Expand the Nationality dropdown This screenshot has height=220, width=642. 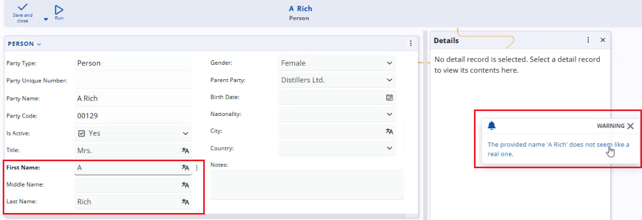coord(389,114)
